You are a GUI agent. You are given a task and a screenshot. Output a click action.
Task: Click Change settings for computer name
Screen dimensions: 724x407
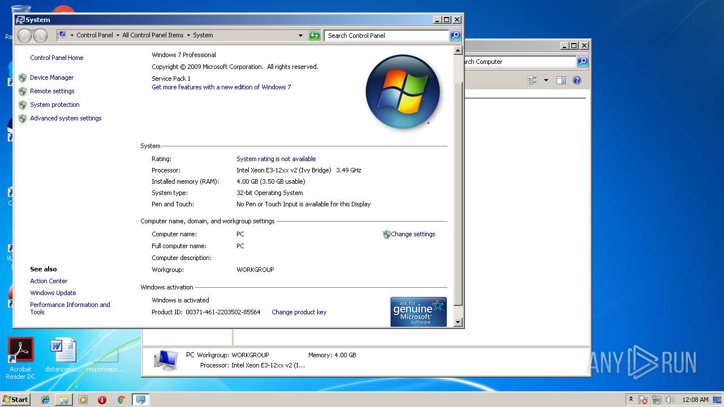(x=413, y=234)
